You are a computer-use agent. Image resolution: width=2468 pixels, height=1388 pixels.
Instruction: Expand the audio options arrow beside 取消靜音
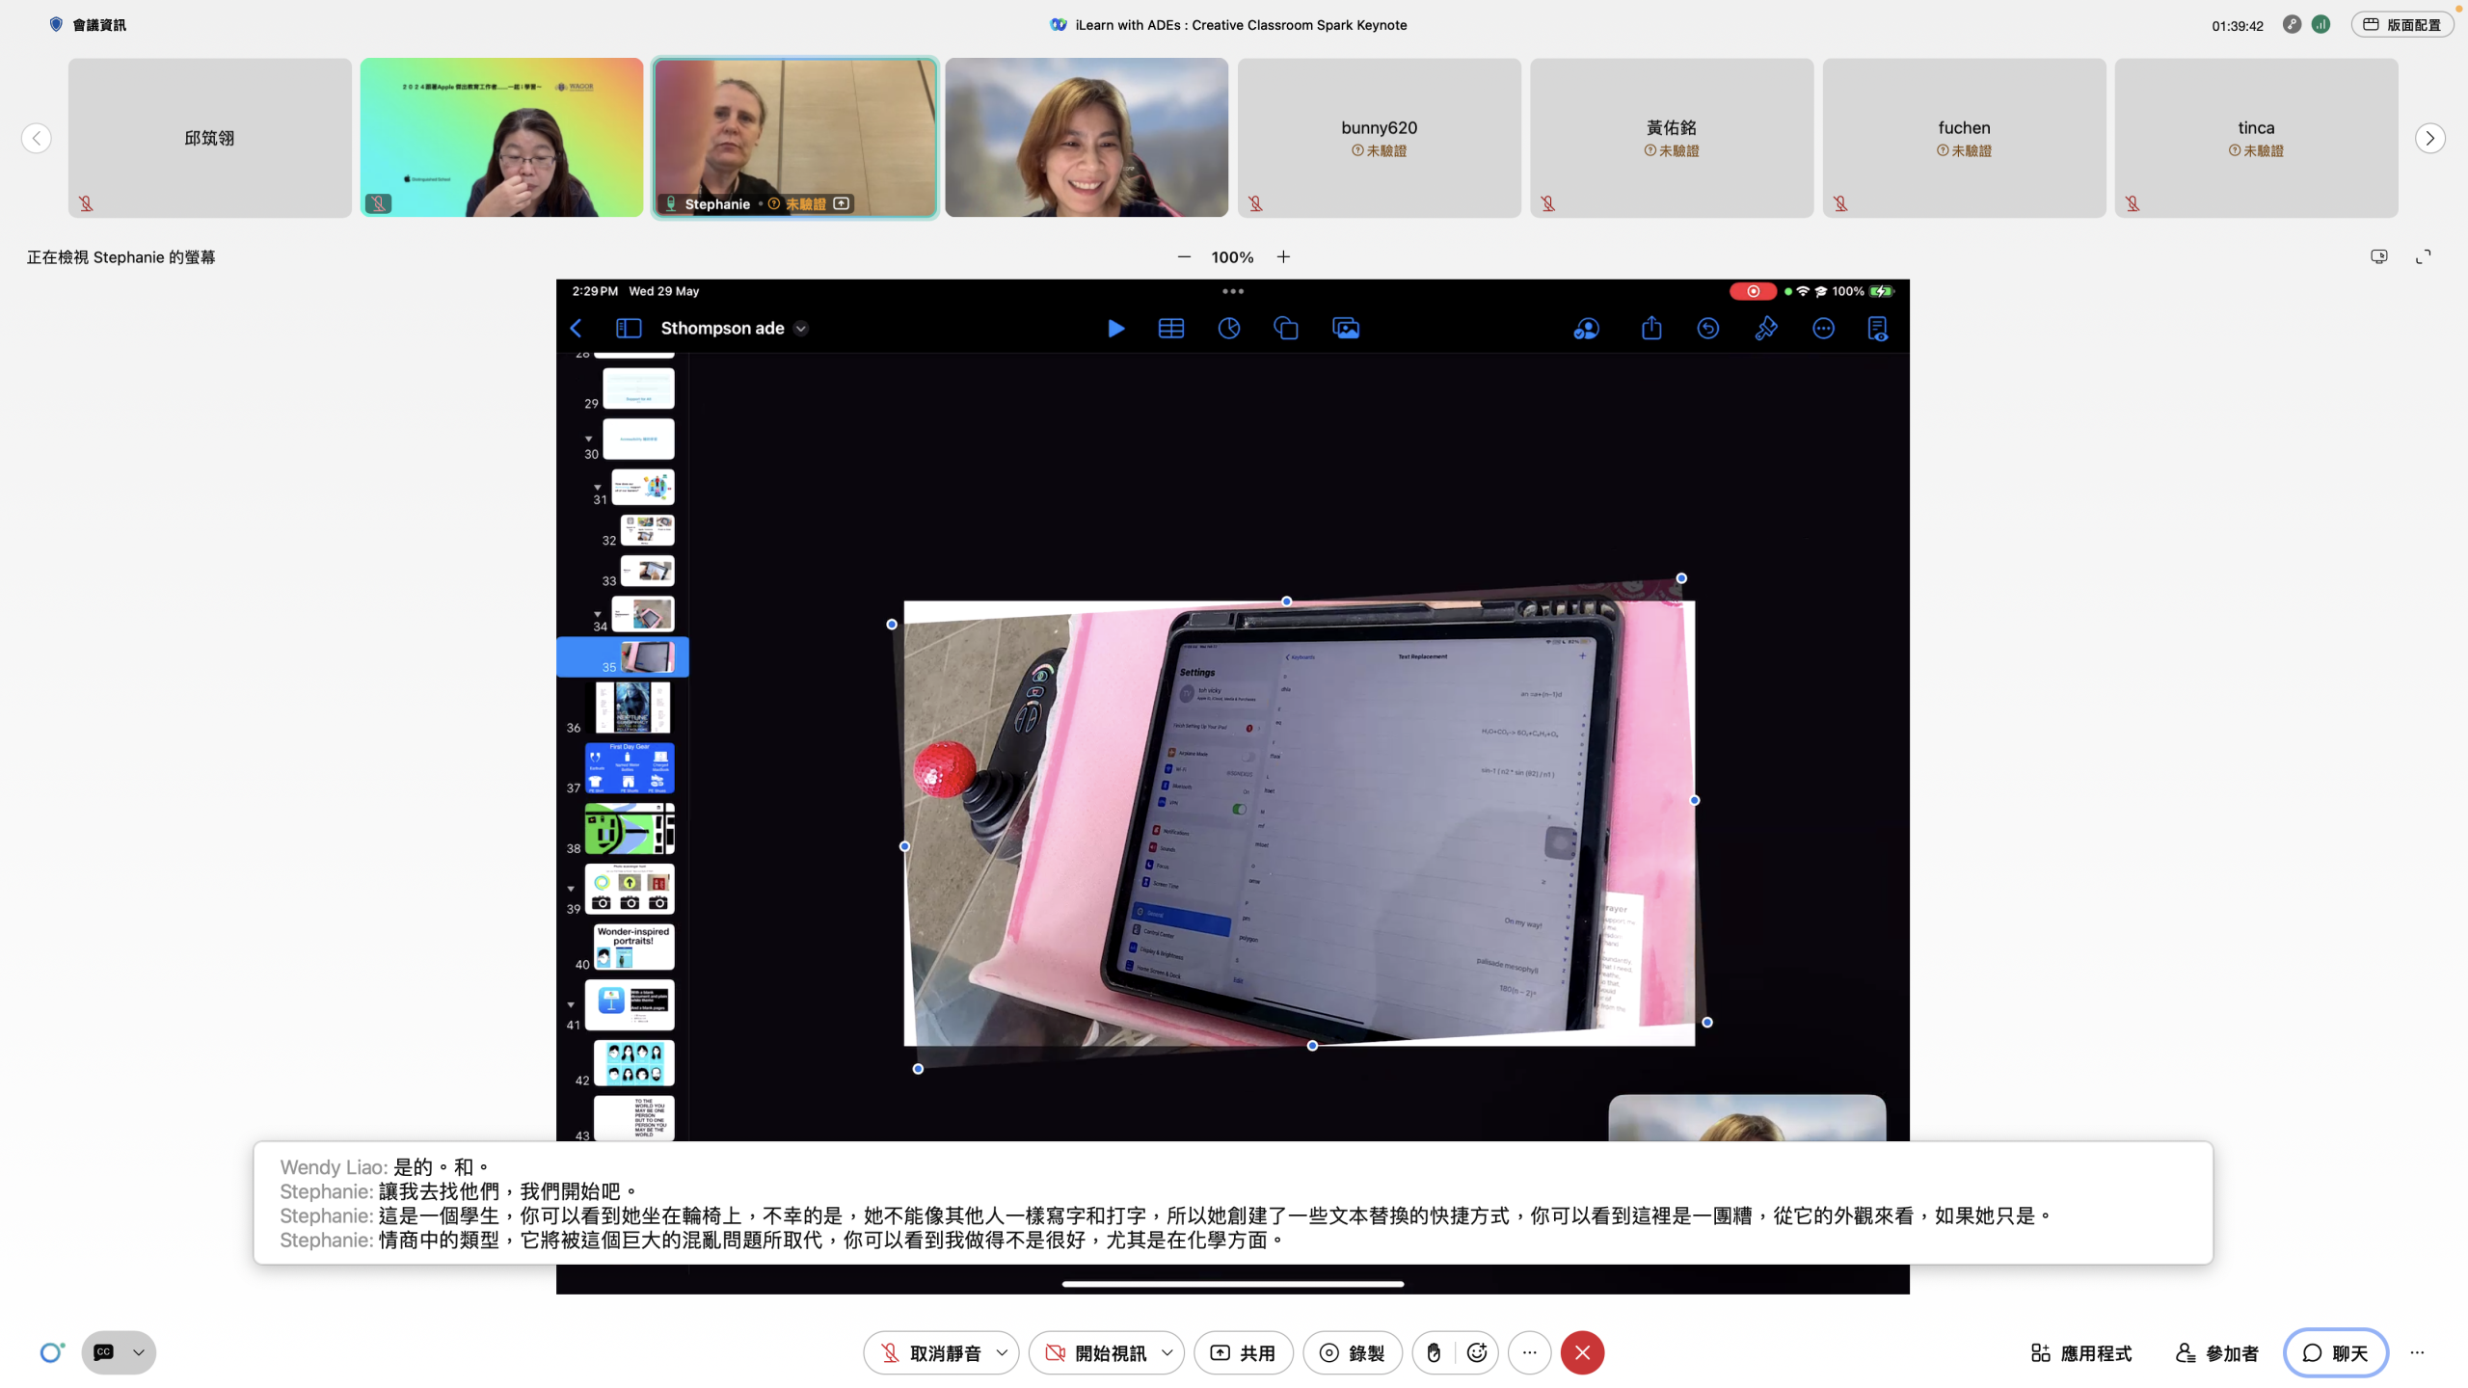[x=1002, y=1352]
